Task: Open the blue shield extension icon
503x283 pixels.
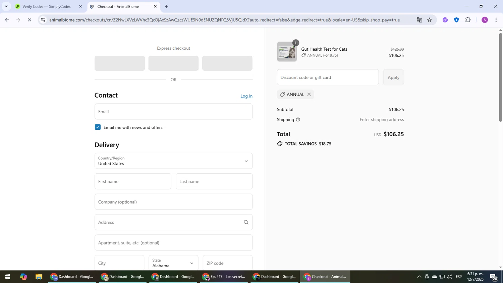Action: pyautogui.click(x=456, y=20)
